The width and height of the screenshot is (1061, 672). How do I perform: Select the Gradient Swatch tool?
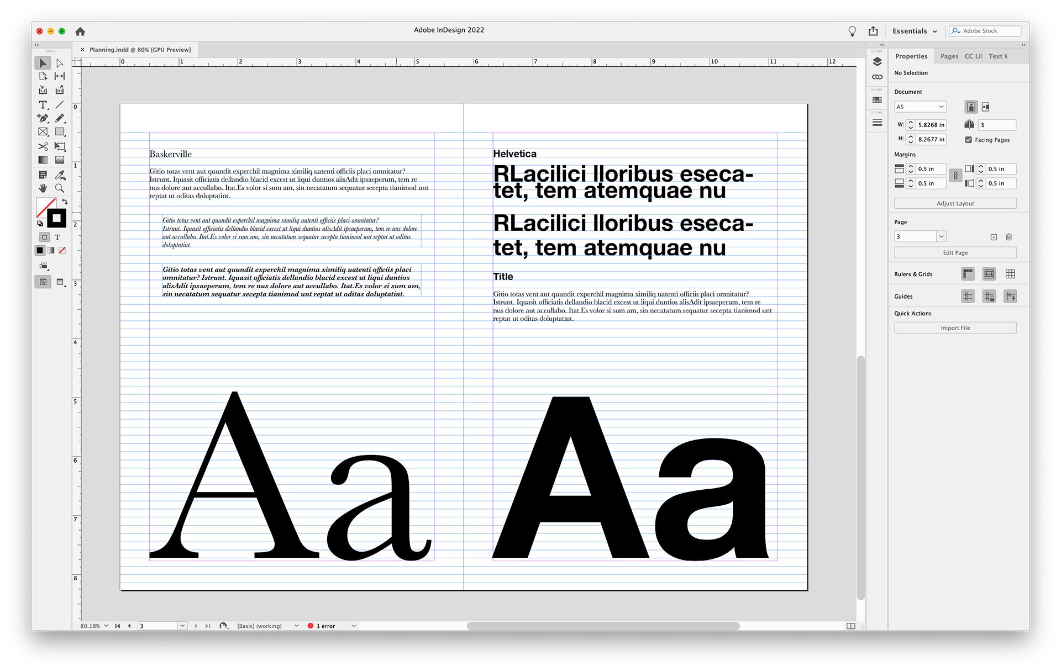coord(43,160)
